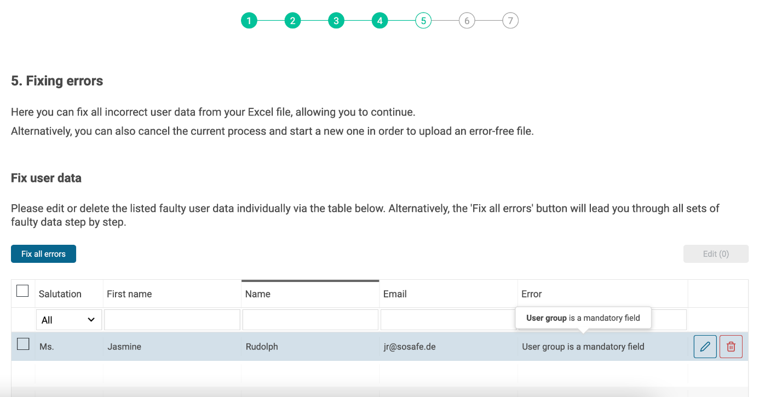Jump to step 7 circle

tap(510, 21)
